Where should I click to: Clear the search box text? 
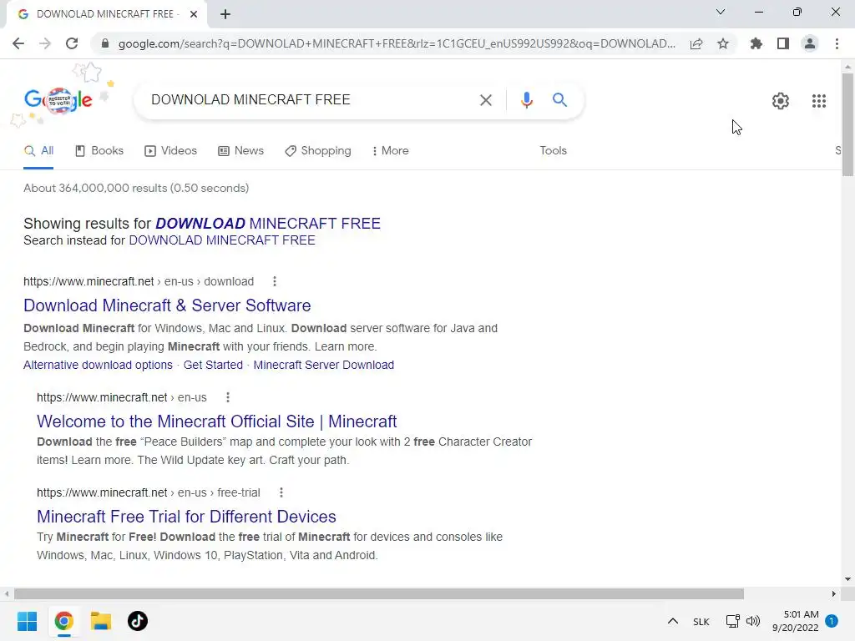tap(485, 100)
